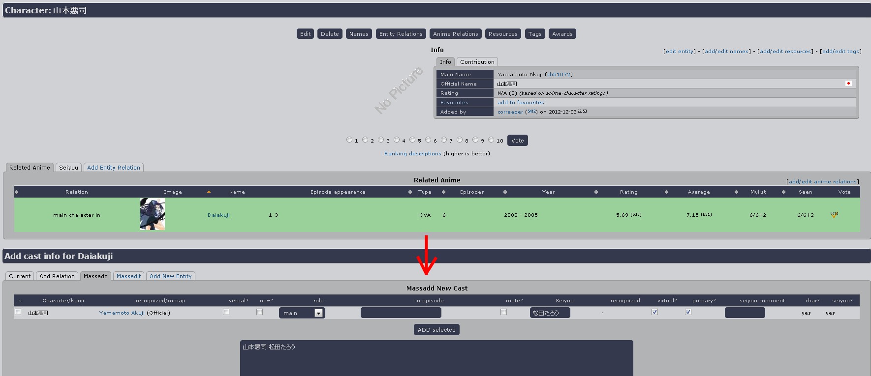Click the orange sort arrow beside Name

(209, 192)
